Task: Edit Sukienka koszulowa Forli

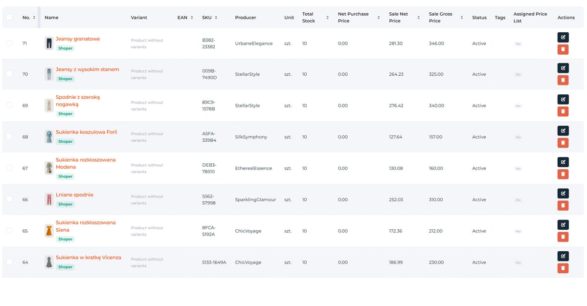Action: [x=563, y=131]
